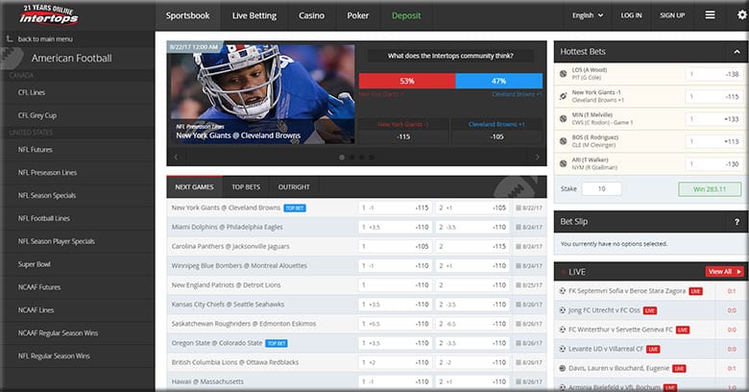The height and width of the screenshot is (392, 749).
Task: Open CFL Lines in sidebar
Action: tap(79, 92)
